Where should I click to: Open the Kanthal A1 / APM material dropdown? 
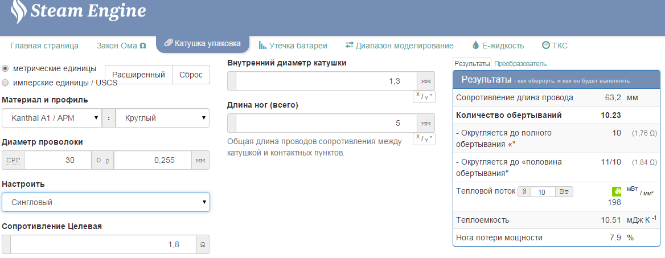coord(52,118)
